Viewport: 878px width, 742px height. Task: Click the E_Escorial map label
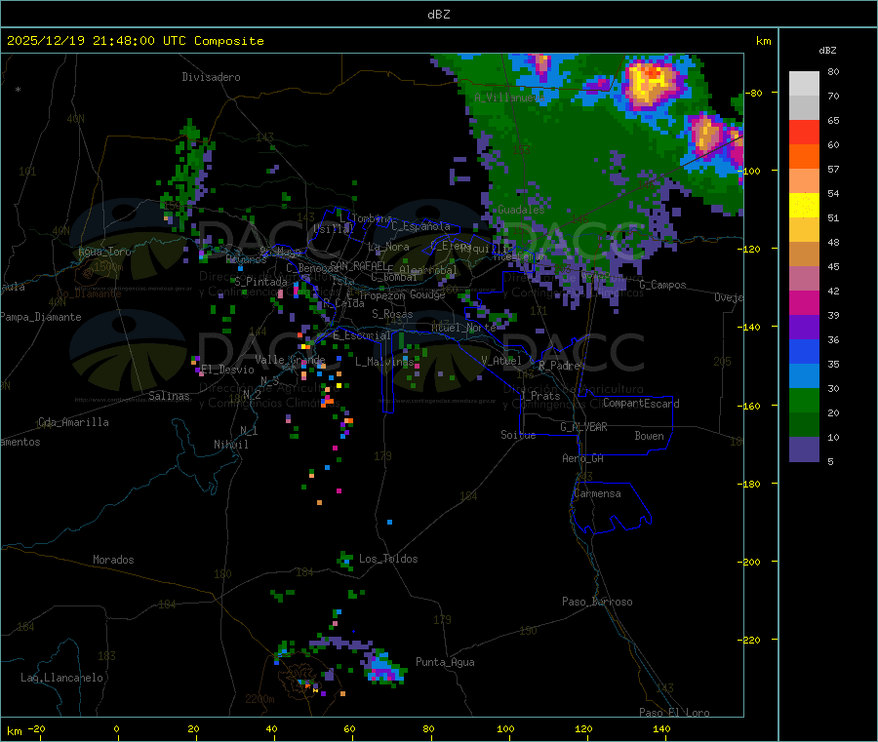coord(361,335)
